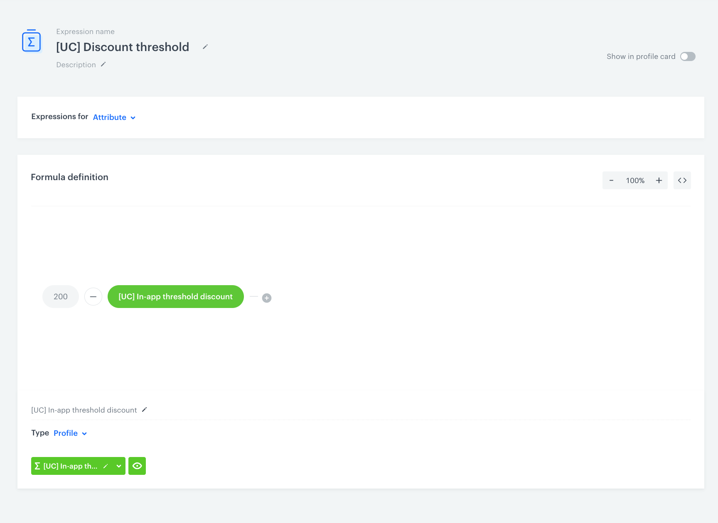Zoom out the formula with minus button

tap(611, 181)
